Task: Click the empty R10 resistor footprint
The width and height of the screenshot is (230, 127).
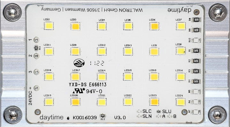Action: [196, 40]
